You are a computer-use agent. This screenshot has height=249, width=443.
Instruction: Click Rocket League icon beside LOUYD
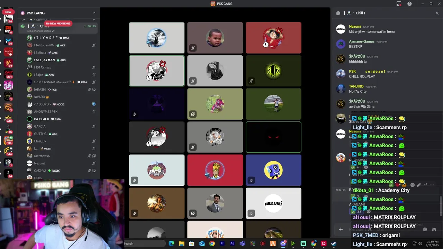94,104
